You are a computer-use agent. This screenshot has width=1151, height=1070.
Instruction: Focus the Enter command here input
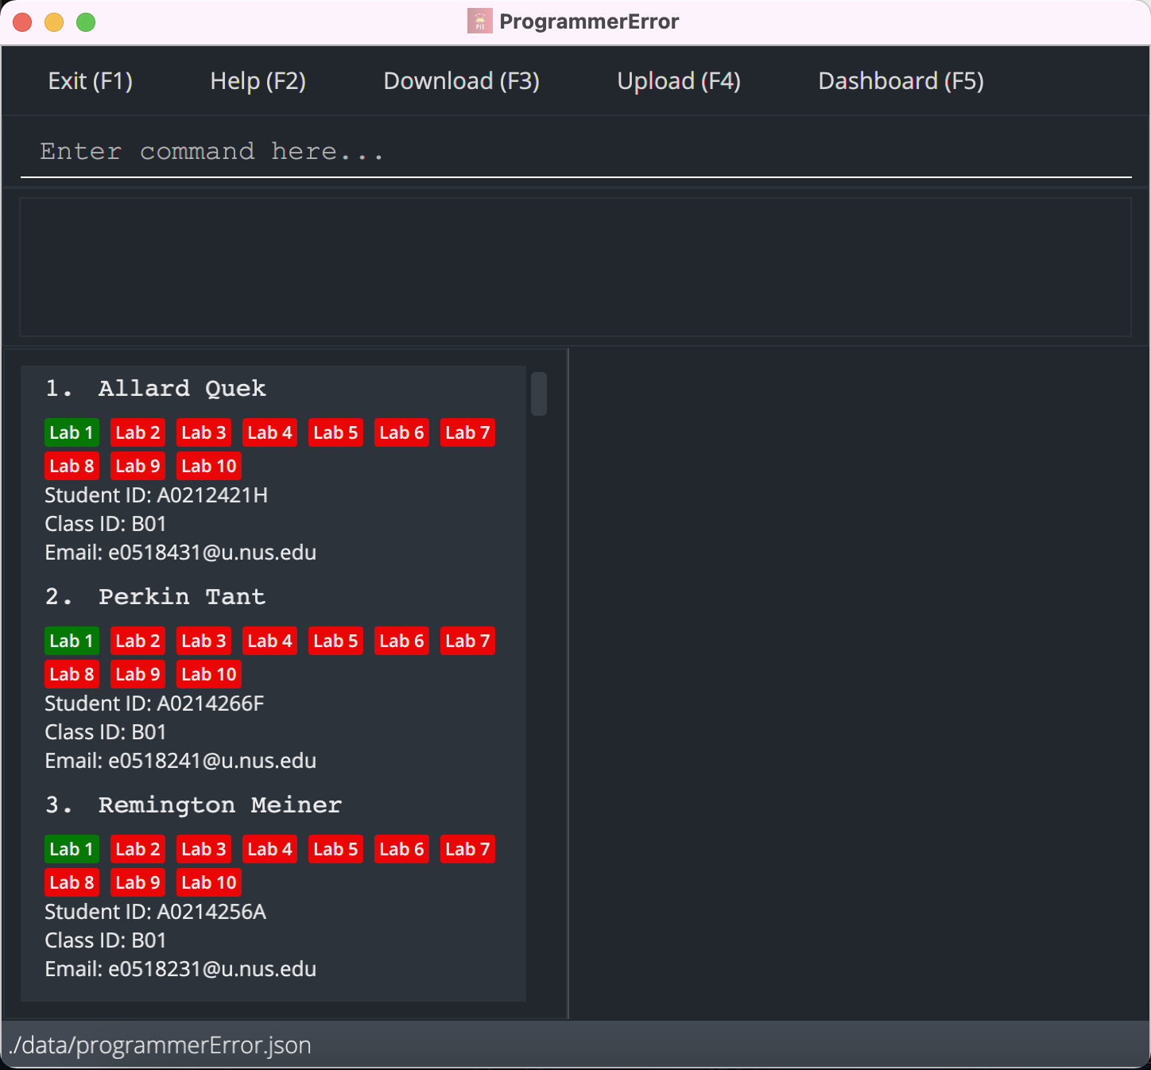pyautogui.click(x=575, y=152)
